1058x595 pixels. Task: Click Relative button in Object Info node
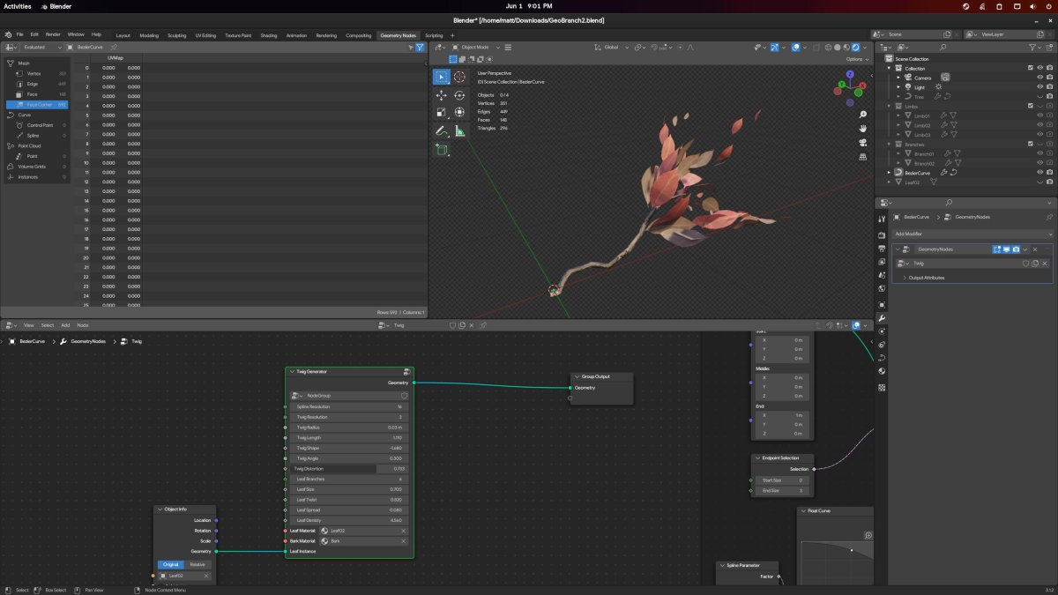click(x=197, y=564)
